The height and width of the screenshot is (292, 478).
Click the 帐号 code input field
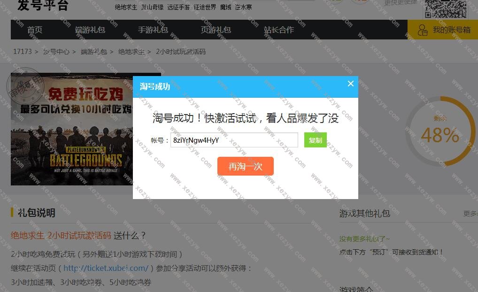[234, 140]
